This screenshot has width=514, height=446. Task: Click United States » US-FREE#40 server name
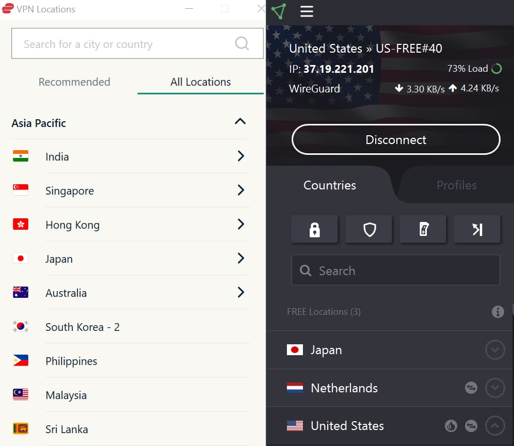coord(365,49)
